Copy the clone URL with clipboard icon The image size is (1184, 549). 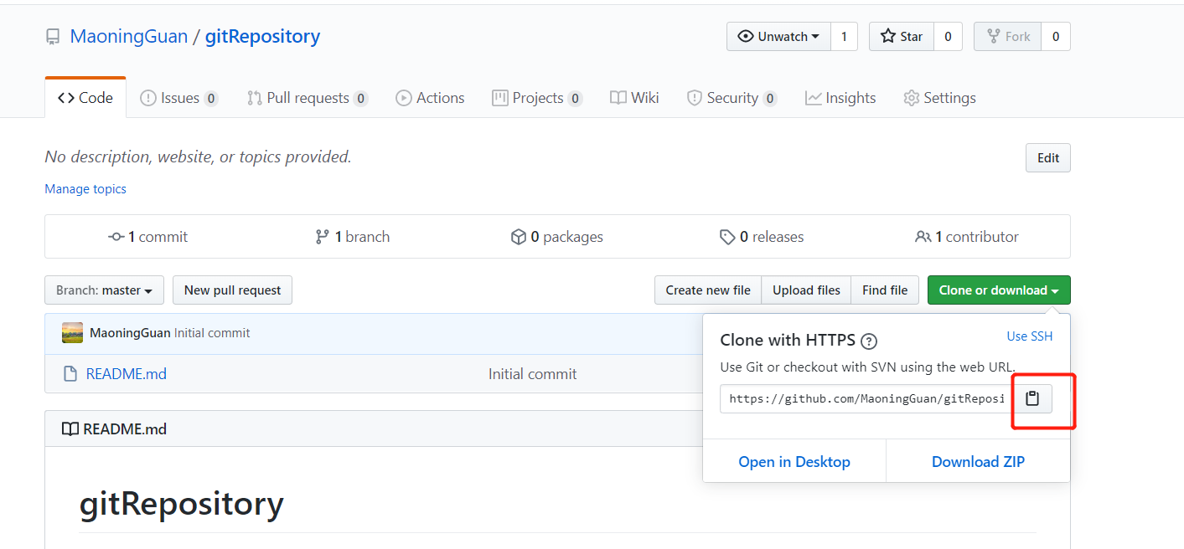click(1032, 398)
